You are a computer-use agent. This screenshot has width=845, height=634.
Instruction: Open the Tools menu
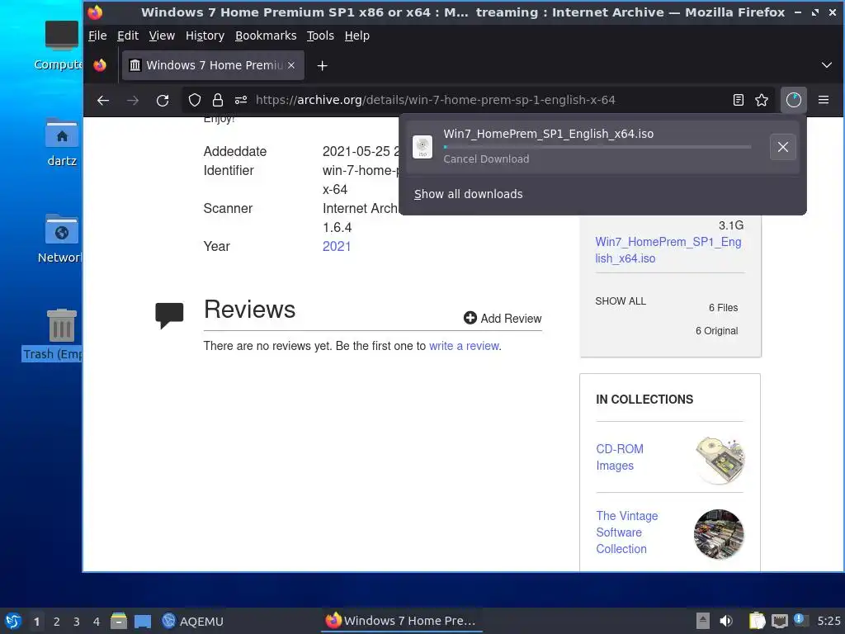pos(320,35)
